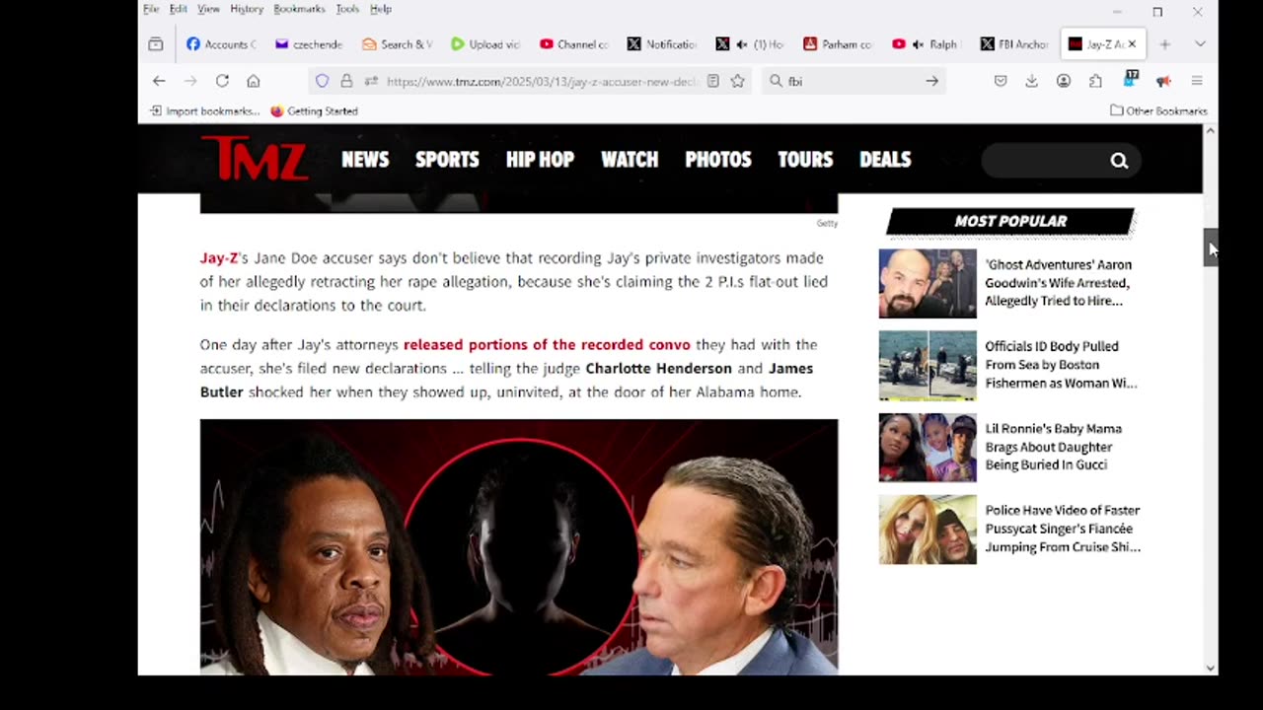This screenshot has height=710, width=1263.
Task: Click the megaphone toolbar icon
Action: [x=1163, y=81]
